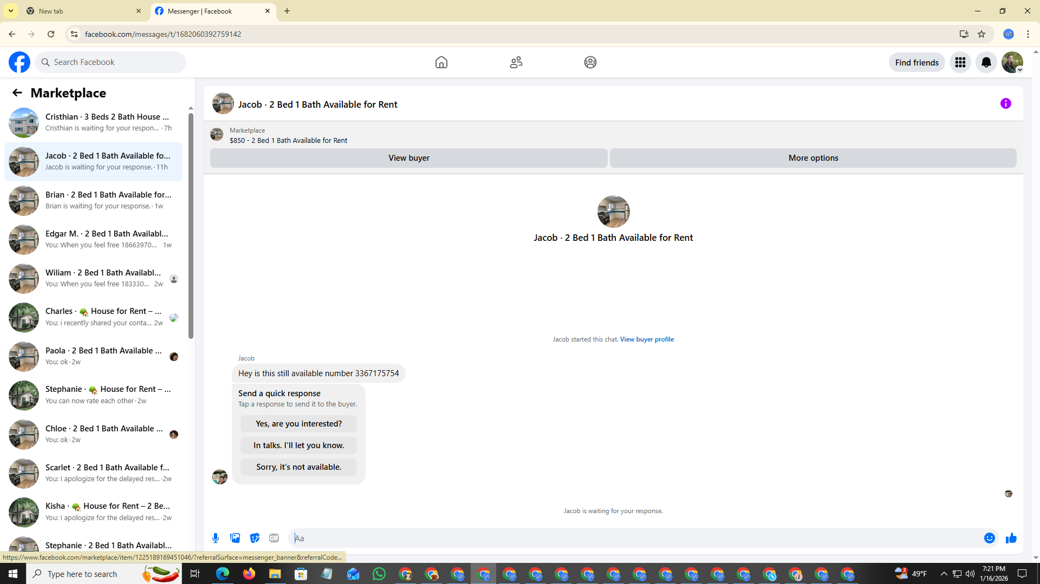Open the Friends icon in top navigation
Screen dimensions: 1040x584
(516, 62)
